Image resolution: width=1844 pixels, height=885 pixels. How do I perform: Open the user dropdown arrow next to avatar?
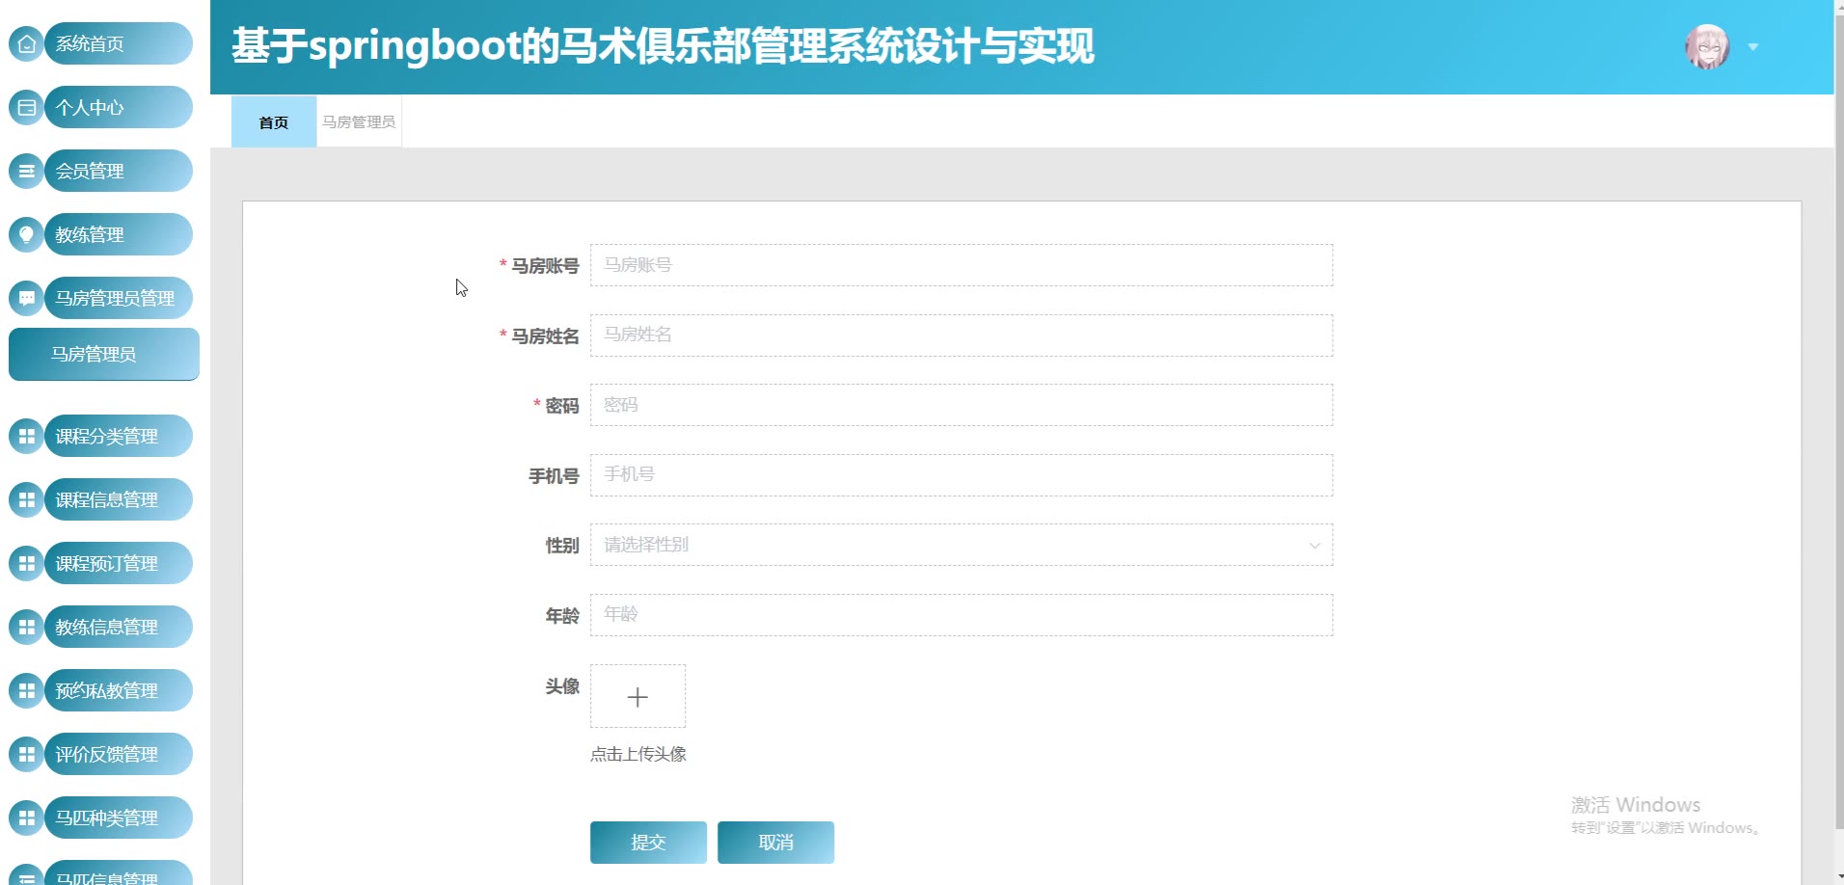point(1753,47)
